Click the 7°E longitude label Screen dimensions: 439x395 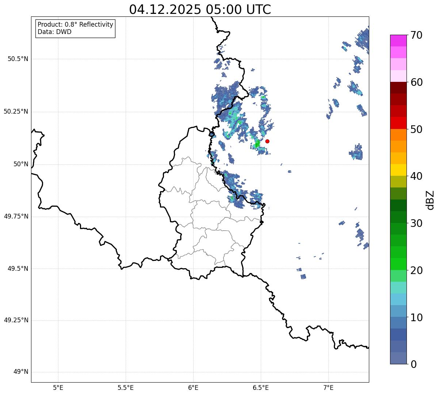pyautogui.click(x=328, y=387)
